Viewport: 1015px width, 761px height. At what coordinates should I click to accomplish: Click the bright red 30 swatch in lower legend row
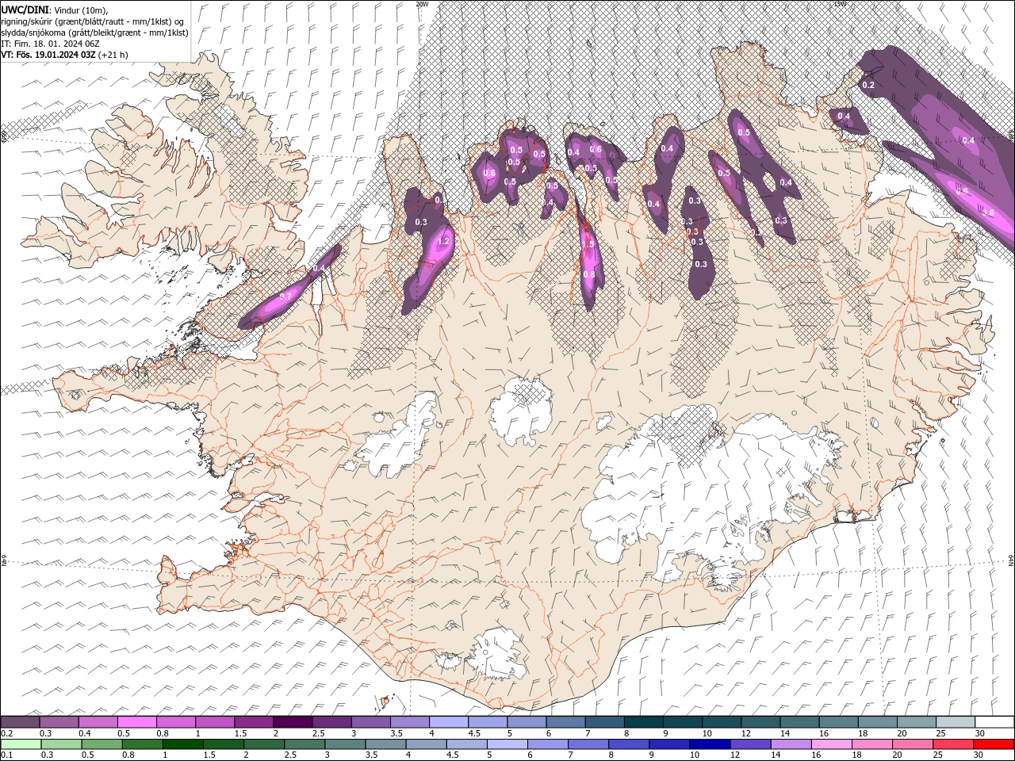point(995,744)
